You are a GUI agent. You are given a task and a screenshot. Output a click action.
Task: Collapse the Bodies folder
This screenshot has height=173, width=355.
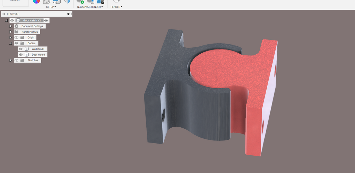point(10,43)
